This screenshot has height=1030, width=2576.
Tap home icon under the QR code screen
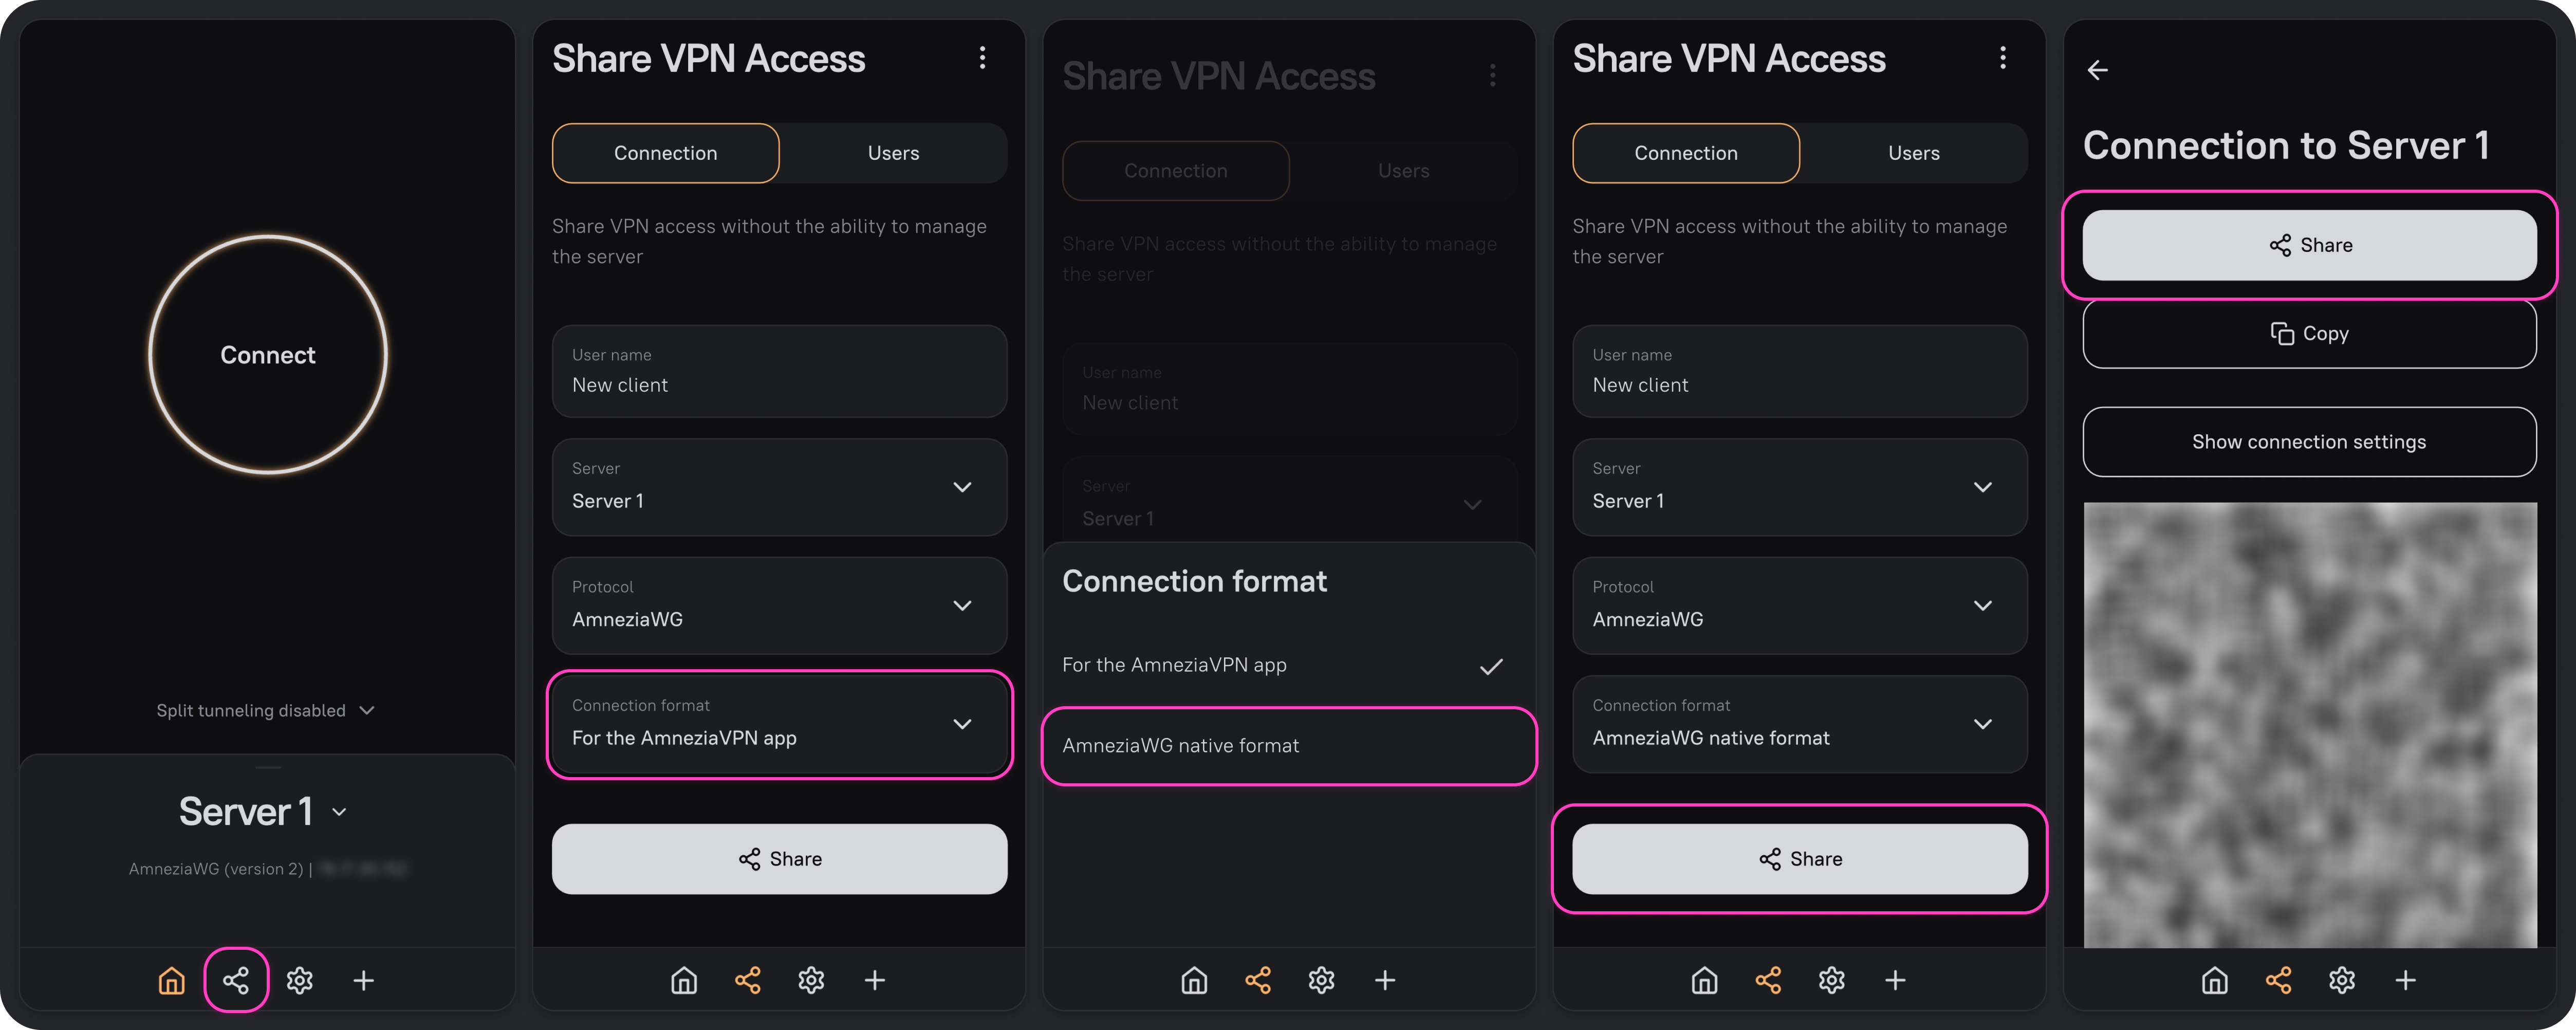click(x=2215, y=980)
